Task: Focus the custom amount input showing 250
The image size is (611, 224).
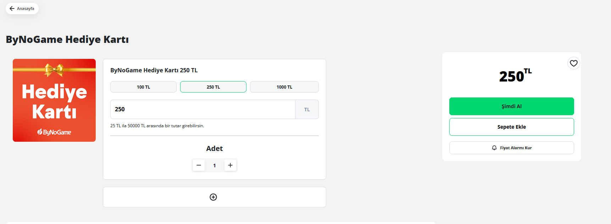Action: pyautogui.click(x=202, y=109)
